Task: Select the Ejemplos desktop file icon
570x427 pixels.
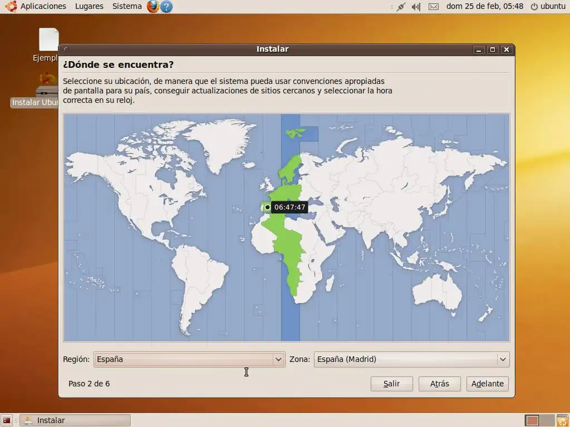Action: click(48, 44)
